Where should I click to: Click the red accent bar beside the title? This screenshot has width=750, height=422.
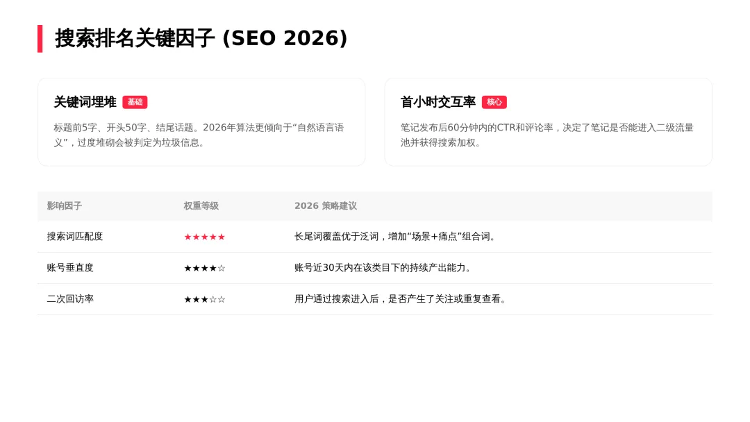point(40,39)
